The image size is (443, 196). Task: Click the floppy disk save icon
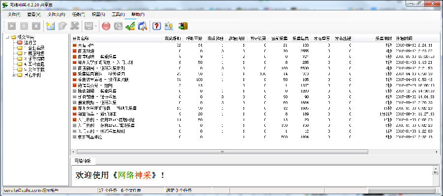(89, 26)
